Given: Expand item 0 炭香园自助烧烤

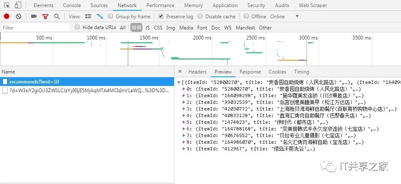Looking at the screenshot, I should (x=184, y=89).
